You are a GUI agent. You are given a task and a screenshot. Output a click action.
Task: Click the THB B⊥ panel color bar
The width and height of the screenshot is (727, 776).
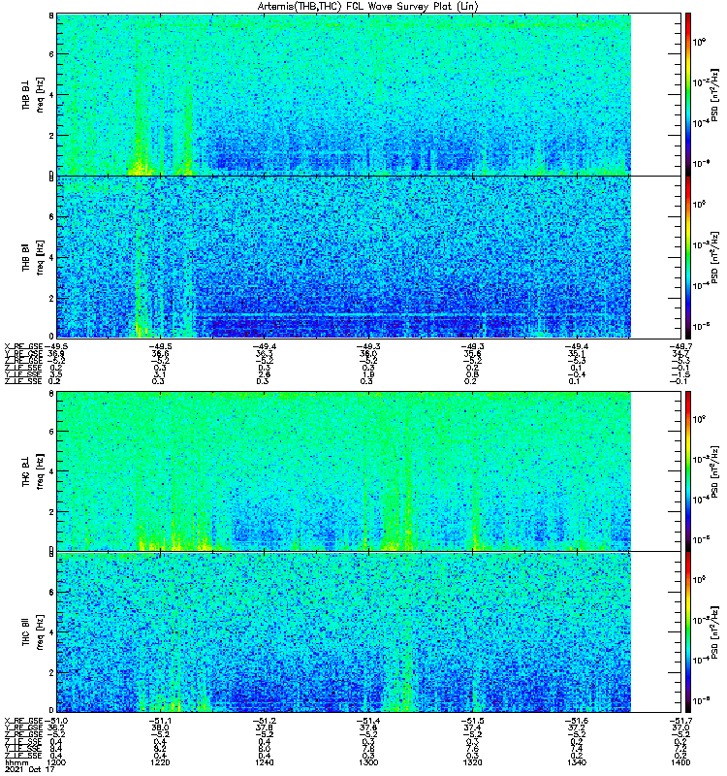tap(688, 94)
